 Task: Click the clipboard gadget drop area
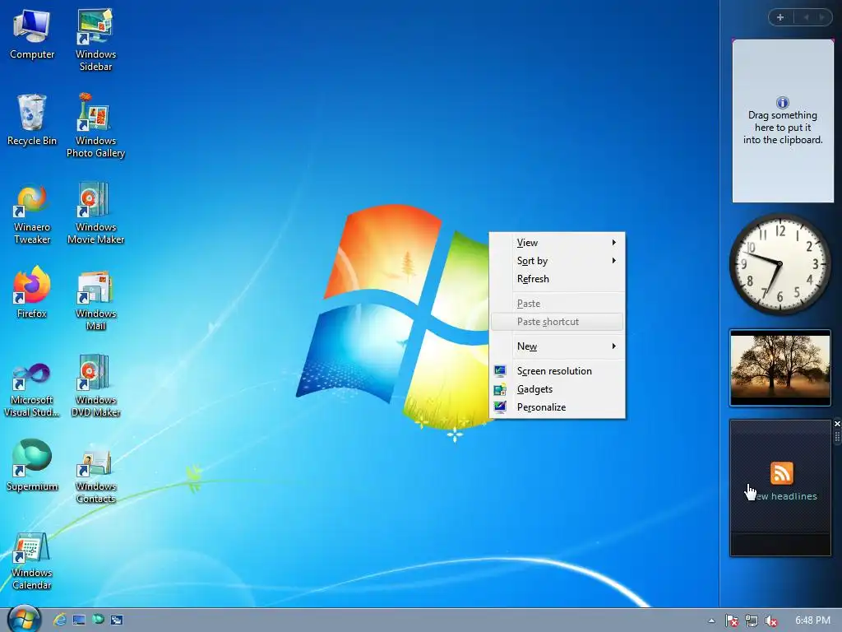[x=783, y=121]
